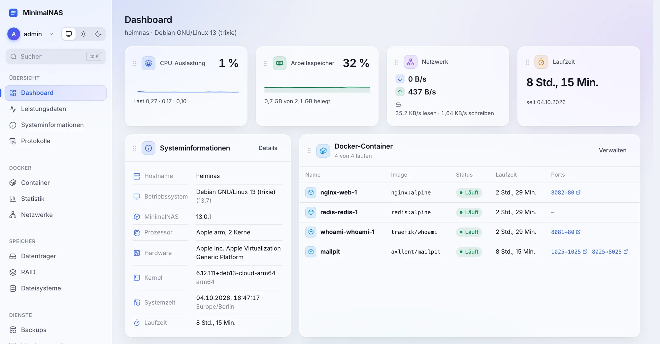This screenshot has width=660, height=344.
Task: Grab the Netzwerk card drag handle
Action: pos(396,62)
